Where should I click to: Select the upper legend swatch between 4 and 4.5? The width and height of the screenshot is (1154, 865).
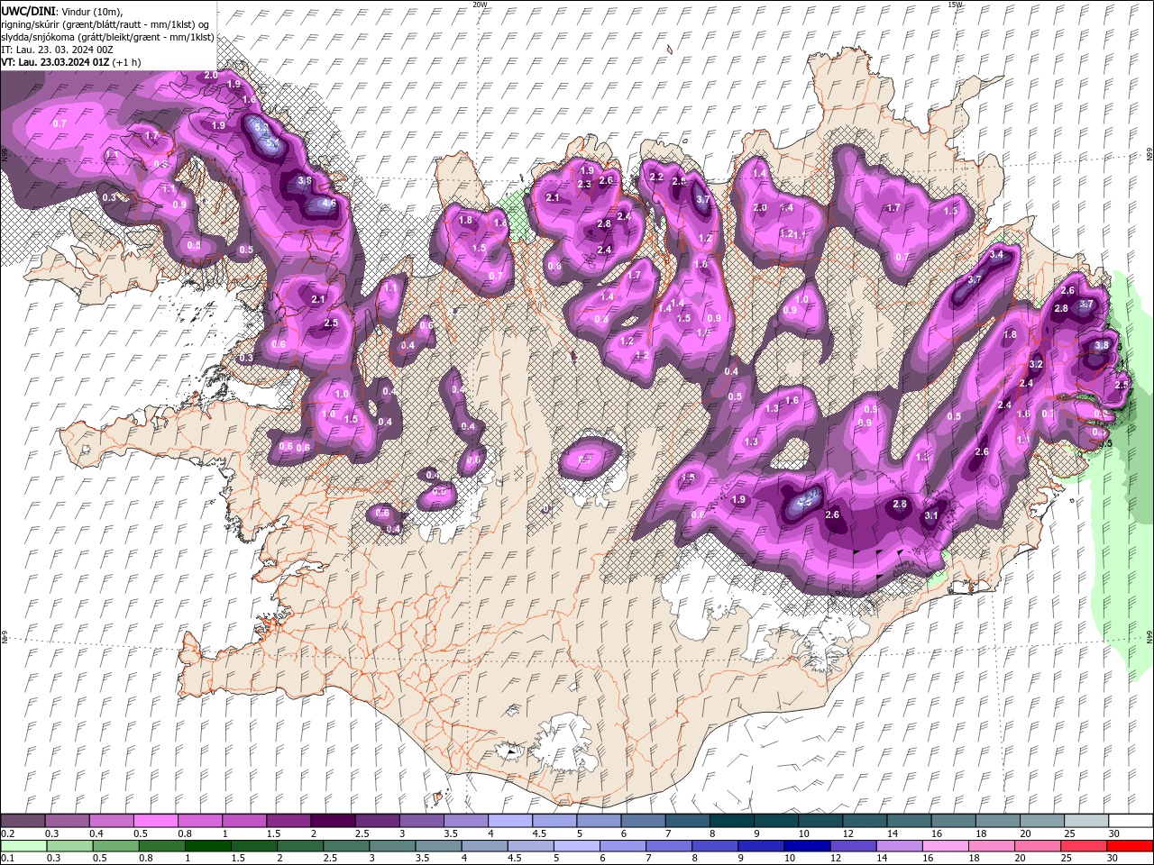(510, 821)
